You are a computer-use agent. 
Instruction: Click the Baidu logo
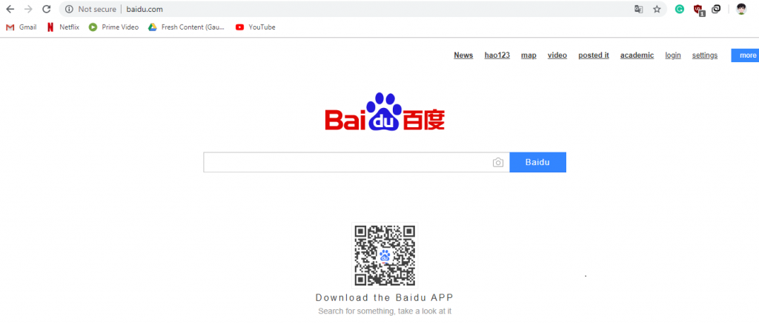[385, 112]
